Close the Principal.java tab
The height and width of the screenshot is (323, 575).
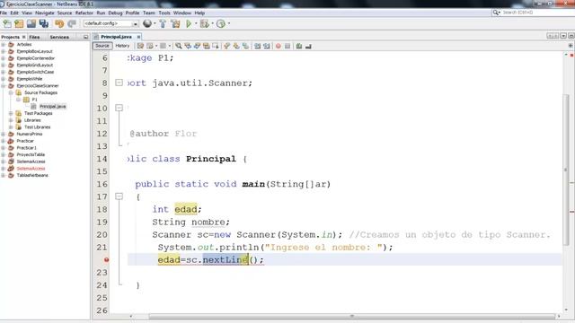coord(138,37)
